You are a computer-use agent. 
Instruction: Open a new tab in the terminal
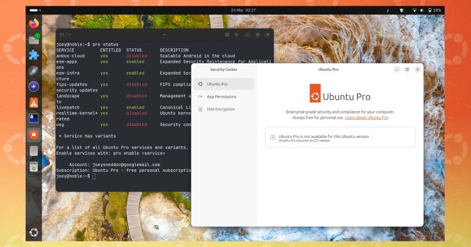click(62, 34)
